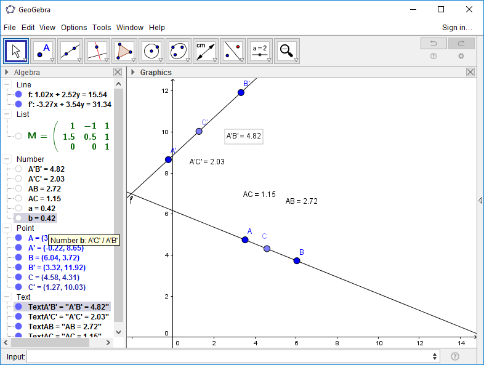Screen dimensions: 484x365
Task: Close the Algebra panel
Action: coord(118,72)
